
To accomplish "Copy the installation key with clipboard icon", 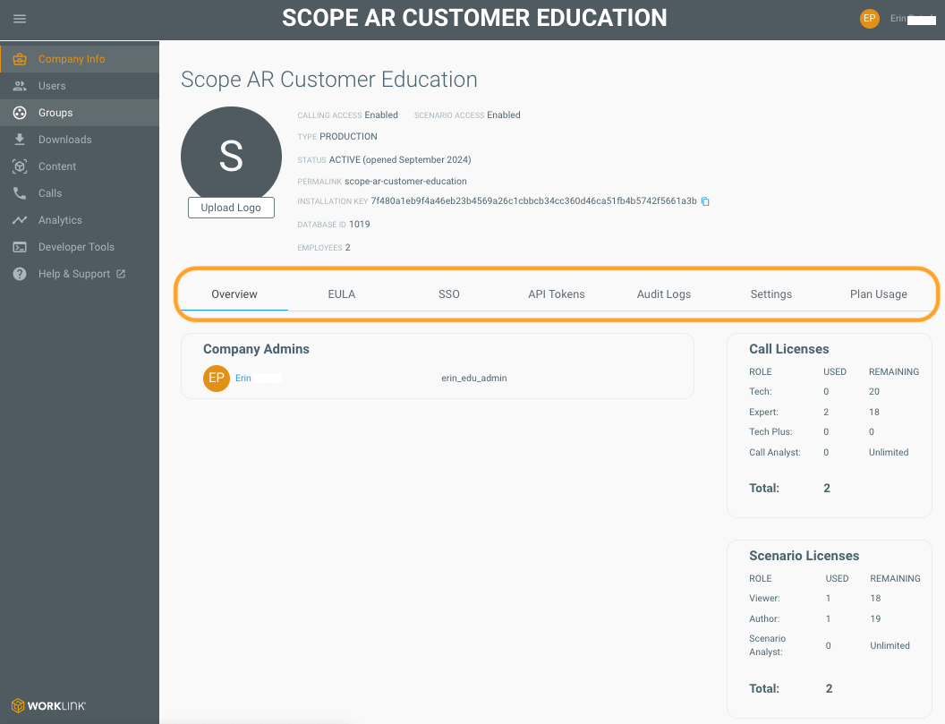I will tap(705, 201).
